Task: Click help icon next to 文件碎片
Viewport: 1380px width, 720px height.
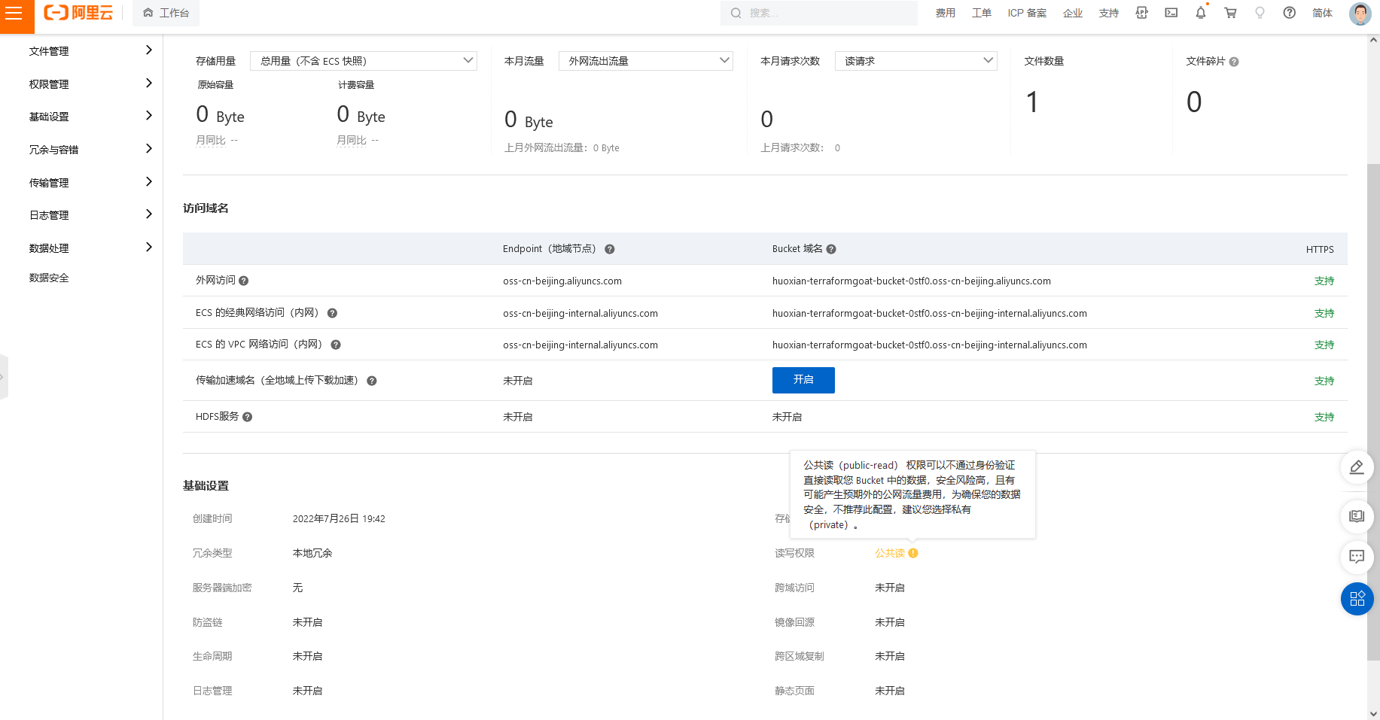Action: tap(1233, 62)
